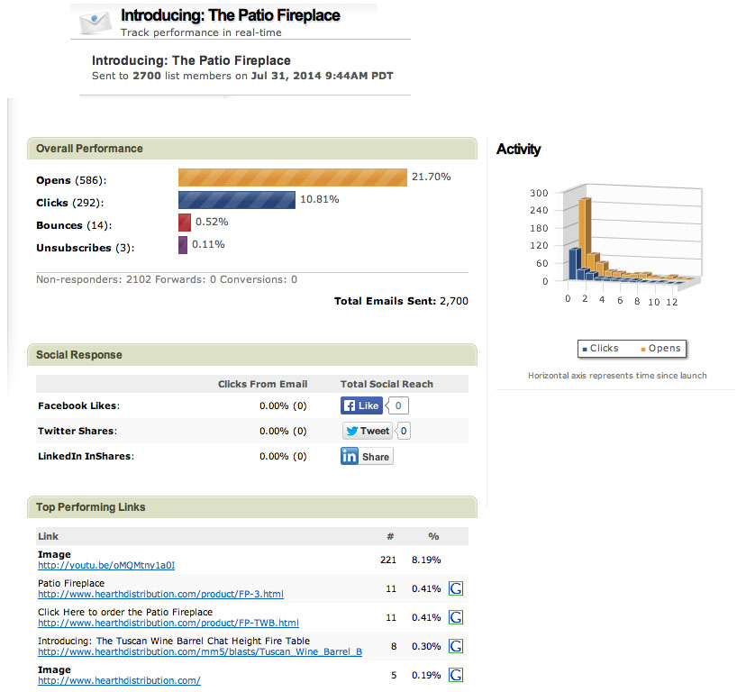The image size is (737, 692).
Task: Click the Facebook like count bubble
Action: (x=400, y=405)
